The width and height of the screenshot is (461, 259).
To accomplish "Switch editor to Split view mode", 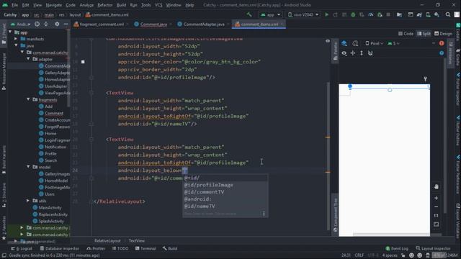I will click(x=424, y=34).
